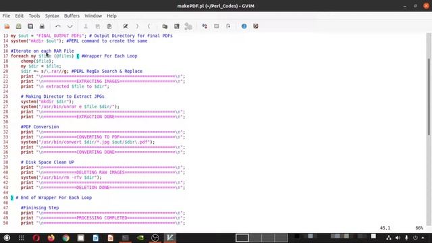Launch Firefox from the taskbar
Image resolution: width=432 pixels, height=243 pixels.
51,238
